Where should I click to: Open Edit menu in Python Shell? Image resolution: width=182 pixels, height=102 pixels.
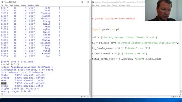[6, 5]
